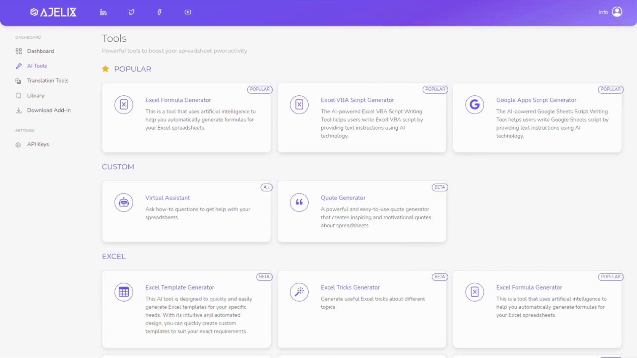The image size is (637, 358).
Task: Click 'Ask how-to questions' Virtual Assistant description
Action: [x=198, y=213]
